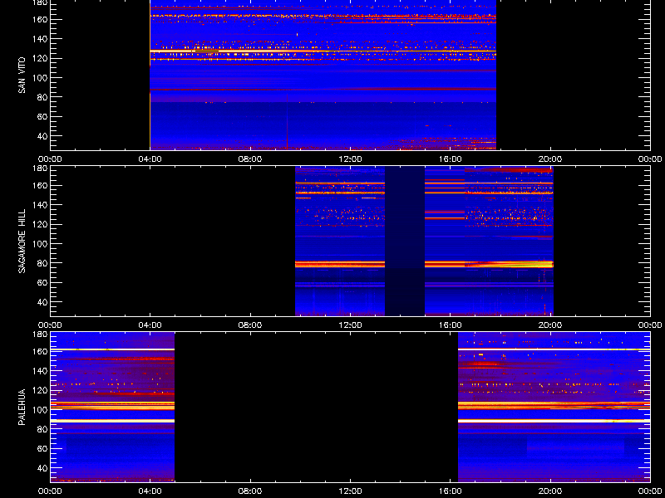The height and width of the screenshot is (498, 665).
Task: Click the dark data-gap block in Sagamore Hill spectrogram
Action: coord(405,241)
